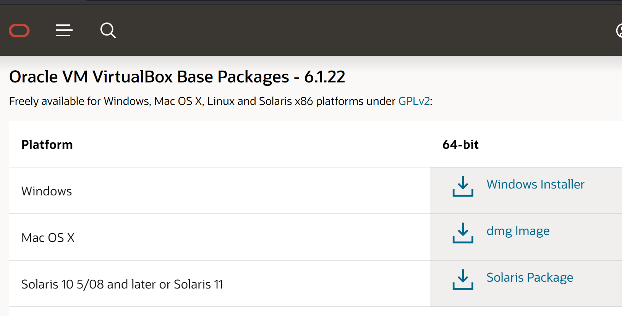Click the 'Freely available for Windows' description
Image resolution: width=622 pixels, height=316 pixels.
point(220,101)
